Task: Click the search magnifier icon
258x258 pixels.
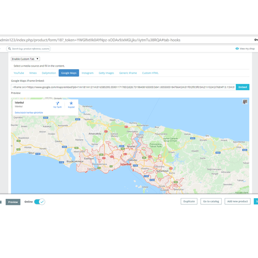Action: (10, 49)
